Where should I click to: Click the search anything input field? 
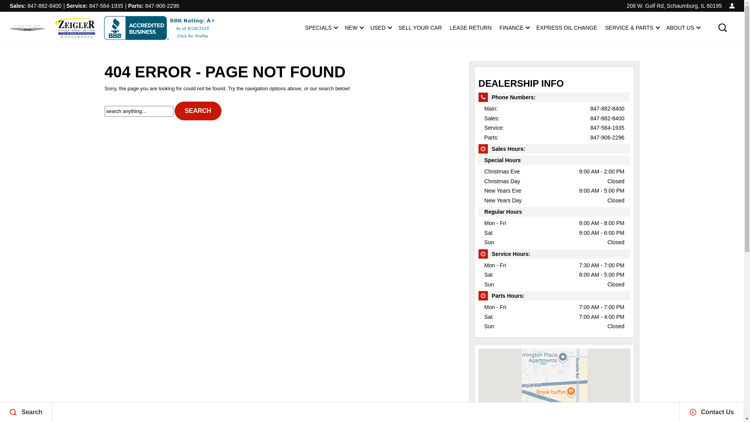(x=139, y=111)
